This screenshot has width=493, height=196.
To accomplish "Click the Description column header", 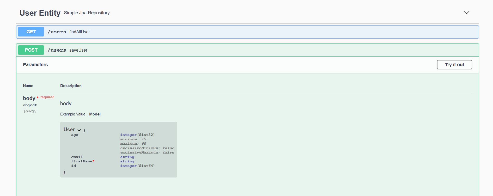I will tap(71, 86).
